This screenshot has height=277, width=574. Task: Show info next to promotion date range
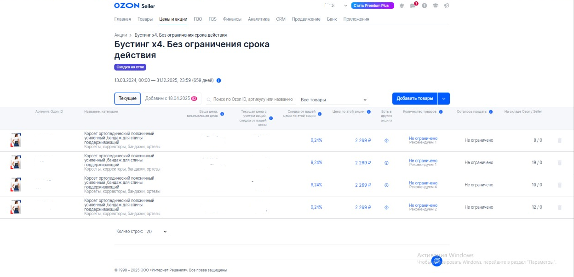(218, 80)
